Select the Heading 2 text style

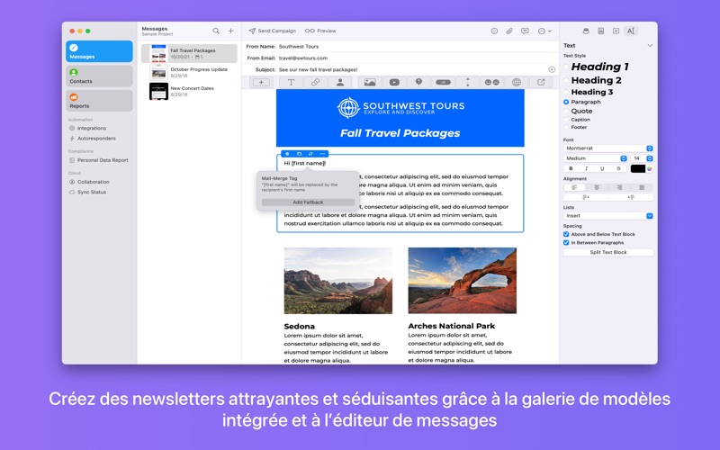(593, 80)
